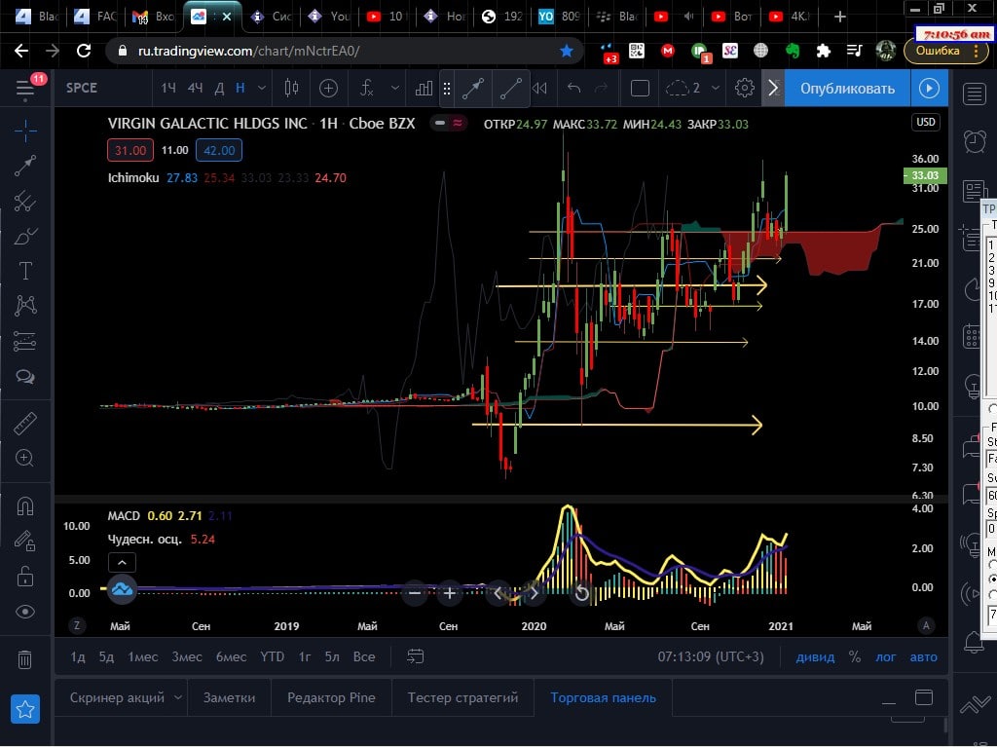The height and width of the screenshot is (748, 997).
Task: Select the 4Ч timeframe
Action: pos(195,89)
